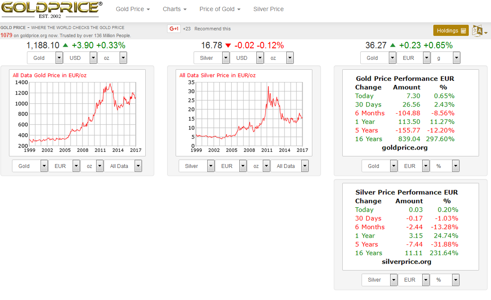Click the 297.60% value in the gold table
Viewport: 491px width, 300px height.
[440, 139]
